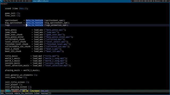170x95 pixels.
Task: Click the "level_select.wav" string
Action: tap(56, 42)
